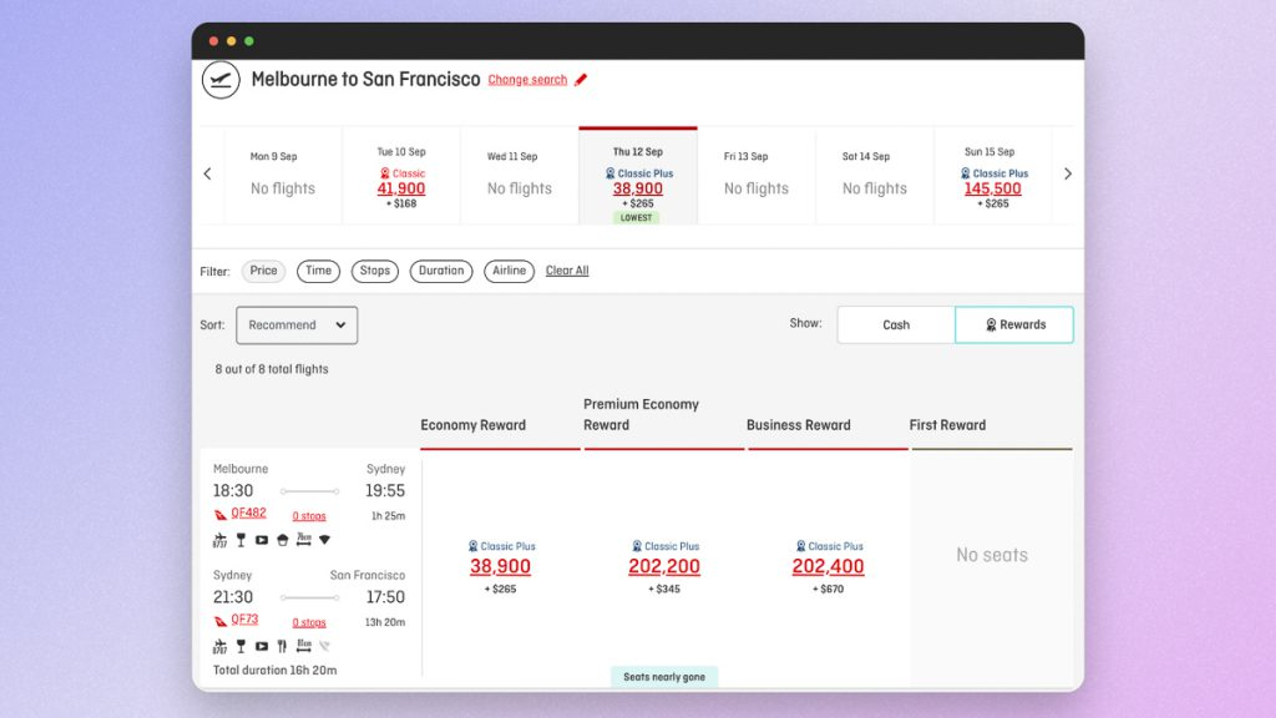This screenshot has width=1276, height=718.
Task: Click the wine glass icon on QF482
Action: 241,539
